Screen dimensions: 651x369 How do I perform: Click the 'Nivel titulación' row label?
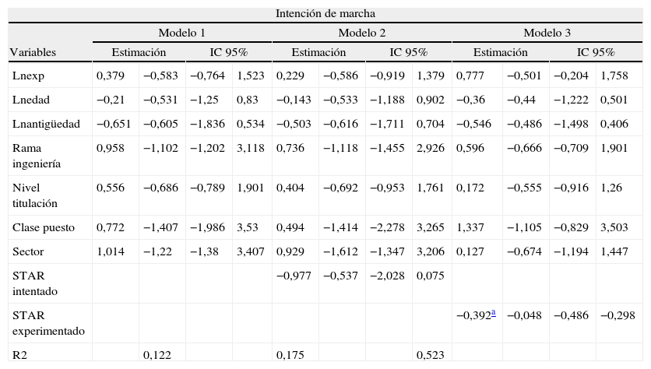tap(37, 195)
